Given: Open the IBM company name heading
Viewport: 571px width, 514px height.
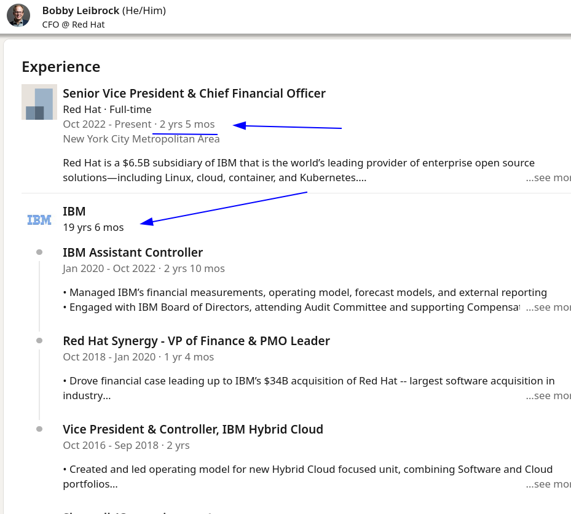Looking at the screenshot, I should [x=74, y=211].
